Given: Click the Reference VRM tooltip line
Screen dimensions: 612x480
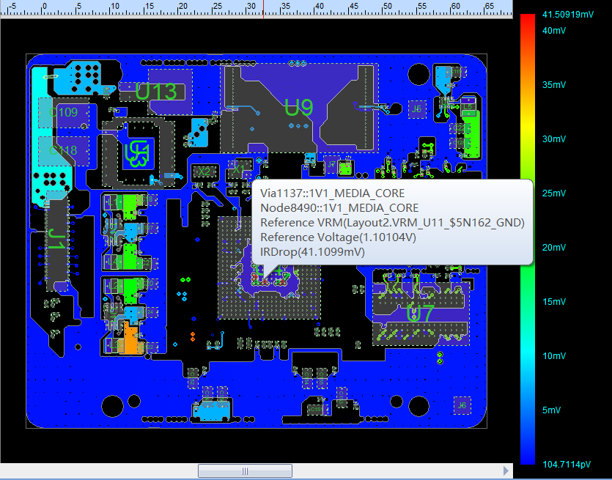Looking at the screenshot, I should click(392, 223).
